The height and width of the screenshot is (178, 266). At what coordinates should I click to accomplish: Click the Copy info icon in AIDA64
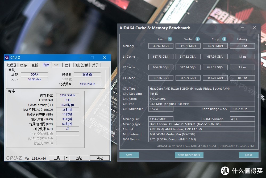click(224, 39)
